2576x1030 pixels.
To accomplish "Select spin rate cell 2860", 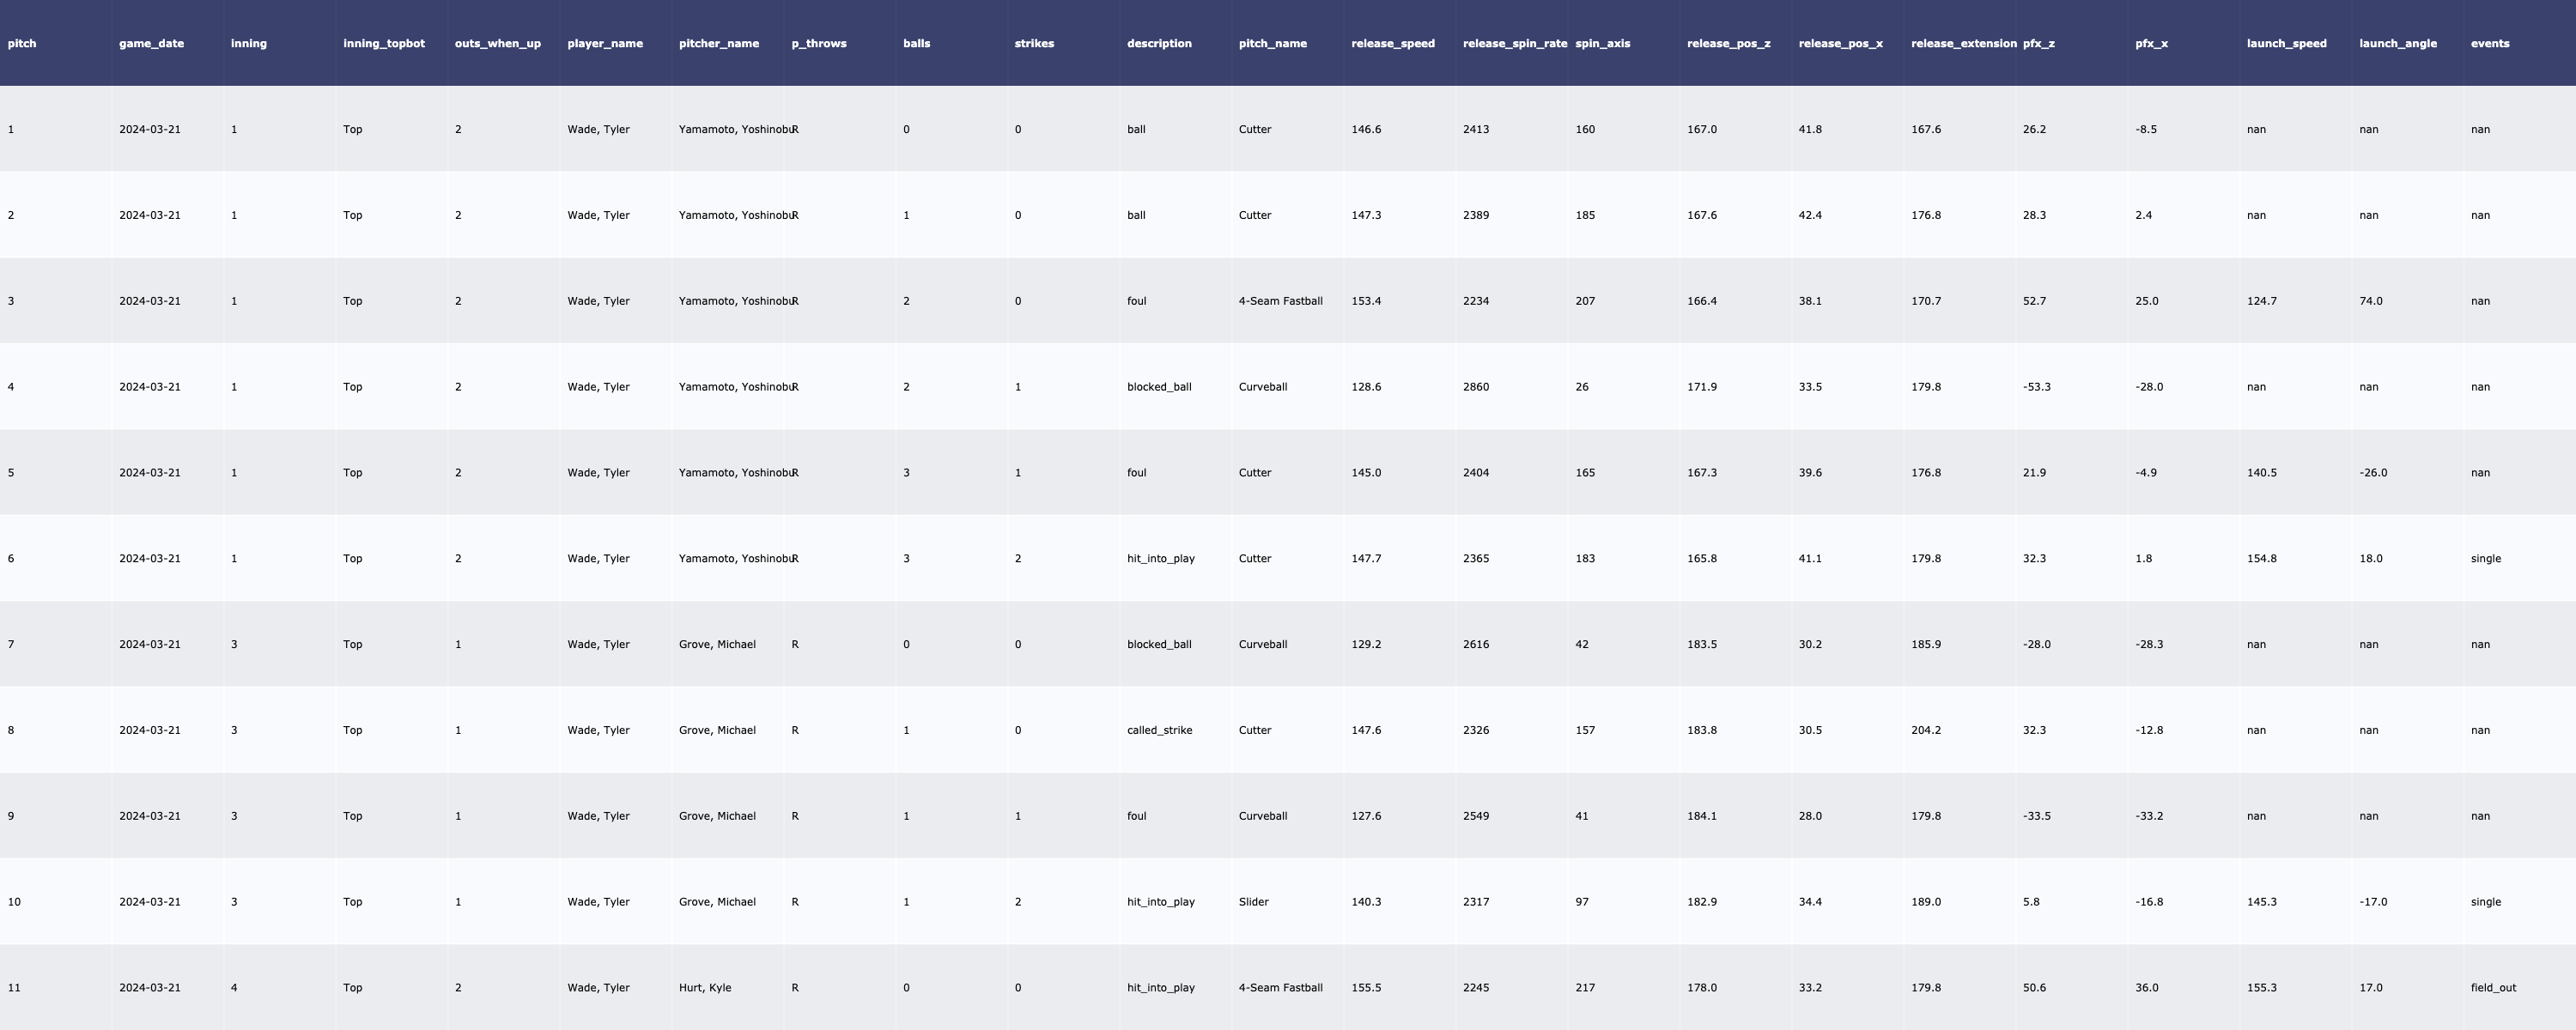I will coord(1475,387).
